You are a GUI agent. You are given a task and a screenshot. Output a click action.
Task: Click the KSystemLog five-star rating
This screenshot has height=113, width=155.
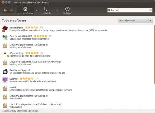(x=32, y=53)
